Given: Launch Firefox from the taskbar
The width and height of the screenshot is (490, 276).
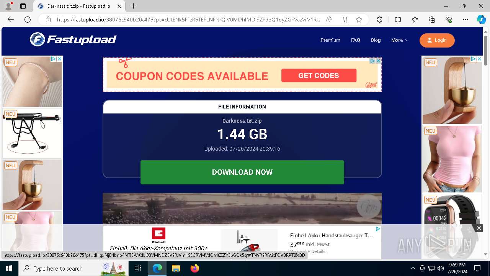Looking at the screenshot, I should (x=195, y=268).
